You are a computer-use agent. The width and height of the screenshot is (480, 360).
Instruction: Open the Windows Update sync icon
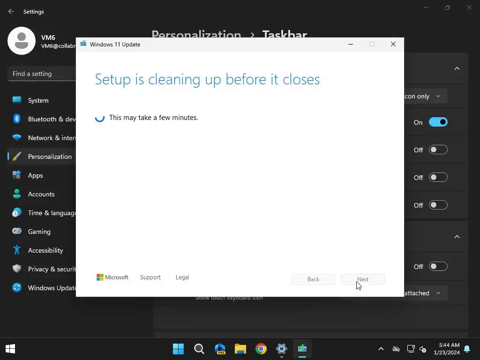pos(17,287)
